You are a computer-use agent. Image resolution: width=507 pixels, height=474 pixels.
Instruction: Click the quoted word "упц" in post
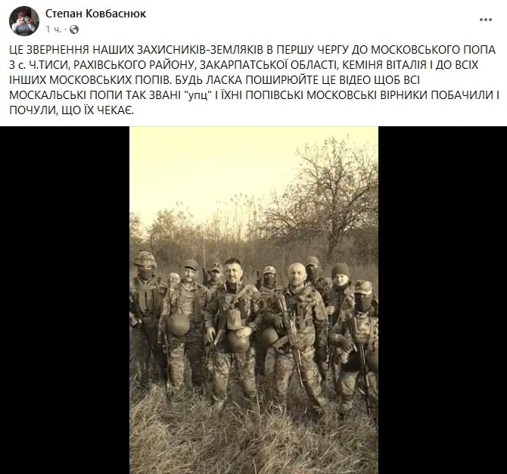click(x=198, y=95)
